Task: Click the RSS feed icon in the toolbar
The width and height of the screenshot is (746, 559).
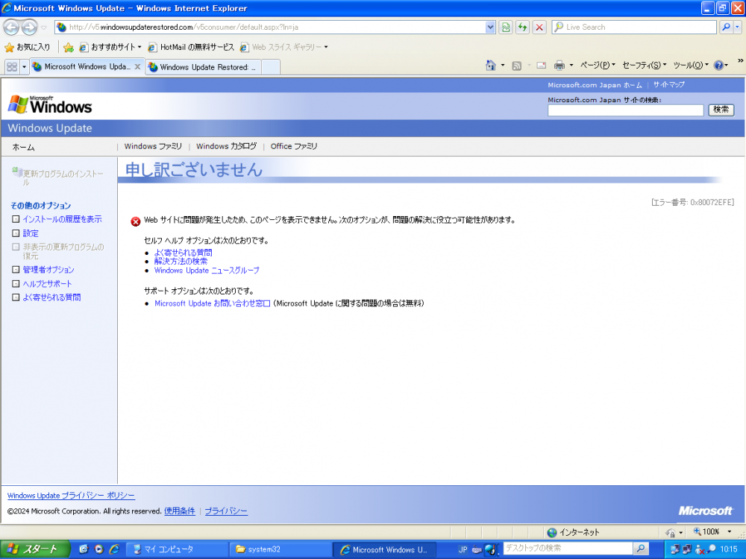Action: 515,65
